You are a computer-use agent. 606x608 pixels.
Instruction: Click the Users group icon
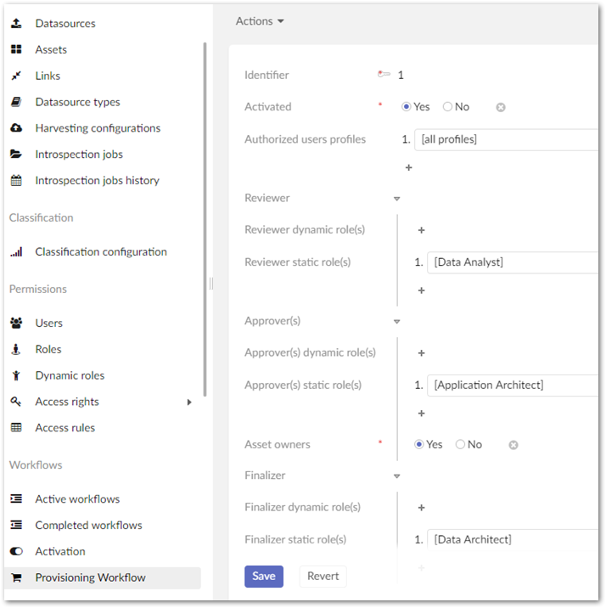16,324
